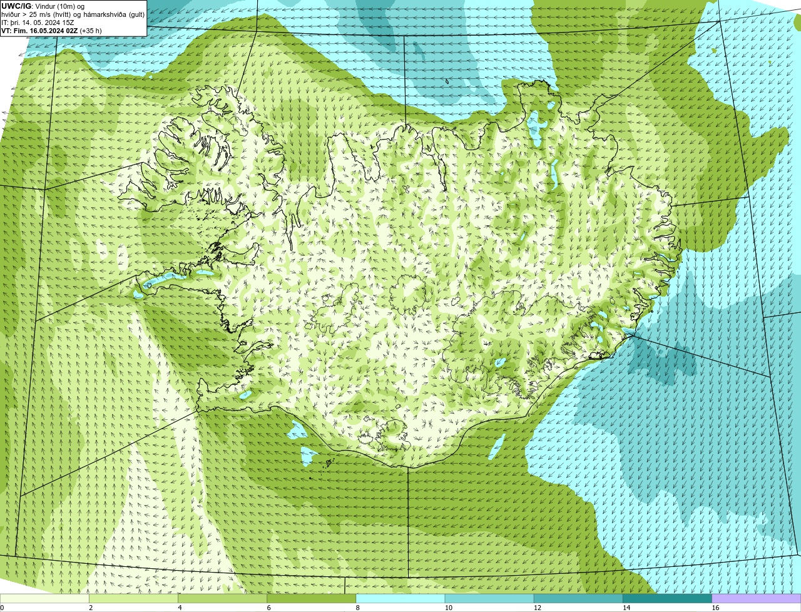Click the title line "UWC/IG: Vindur (10m) og"
The width and height of the screenshot is (801, 612).
pyautogui.click(x=43, y=6)
